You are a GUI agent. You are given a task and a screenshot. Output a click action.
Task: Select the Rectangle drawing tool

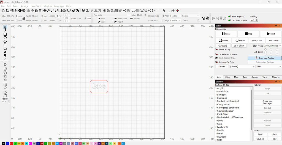tap(5, 34)
